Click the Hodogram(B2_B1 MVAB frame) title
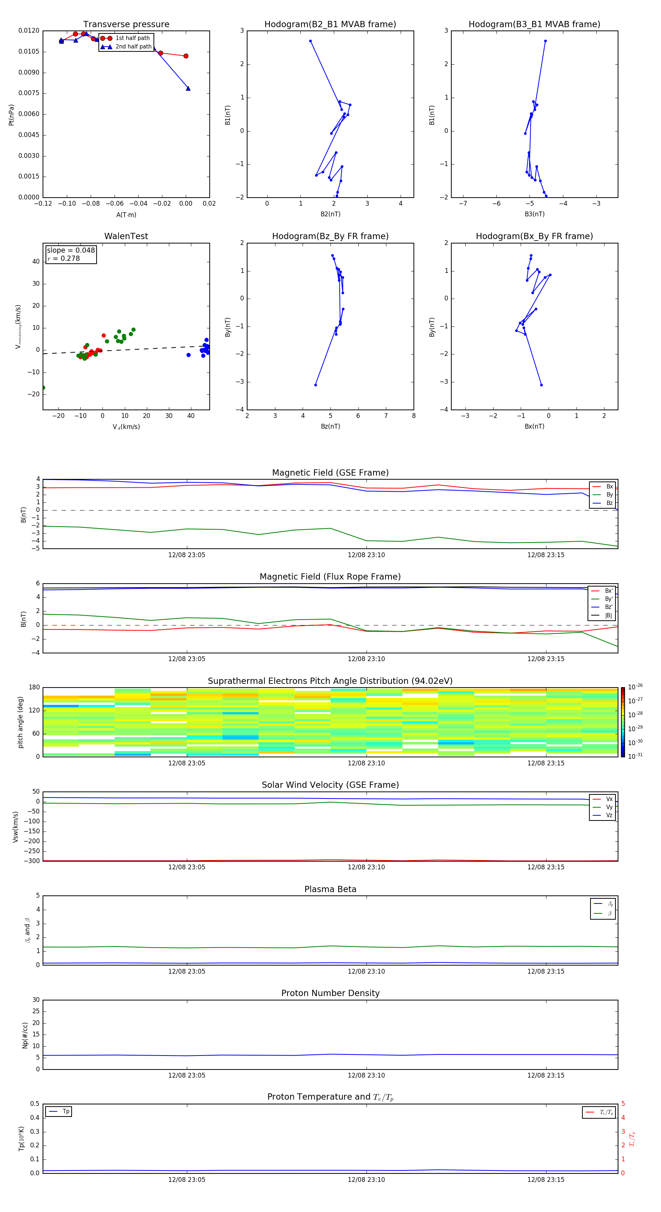 [330, 25]
